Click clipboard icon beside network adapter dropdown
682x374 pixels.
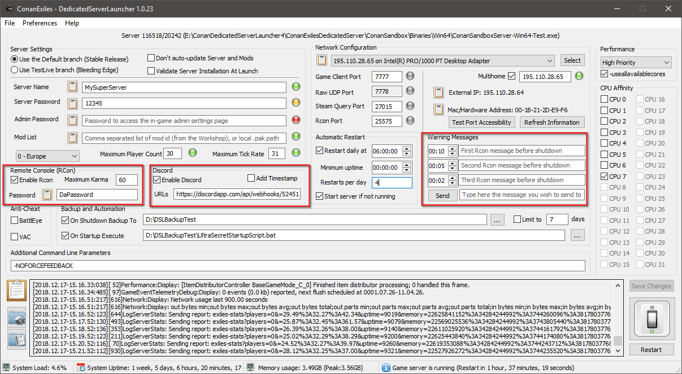(x=322, y=60)
